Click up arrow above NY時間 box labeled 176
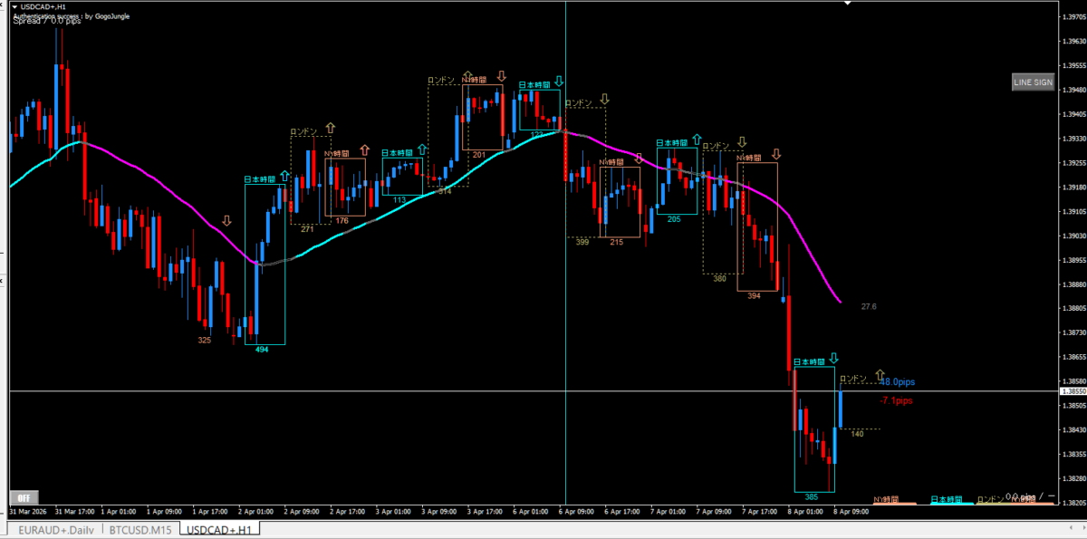This screenshot has height=539, width=1087. [x=364, y=150]
